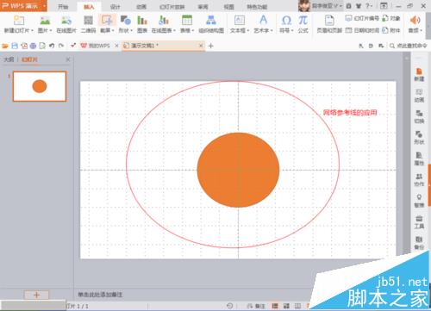This screenshot has width=431, height=311.
Task: Insert 组织结构图 organization chart
Action: [x=211, y=24]
